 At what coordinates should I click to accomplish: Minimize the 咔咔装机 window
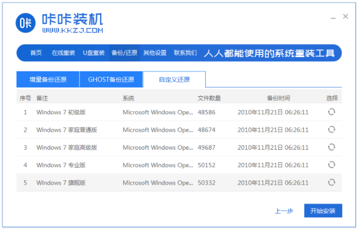click(332, 17)
